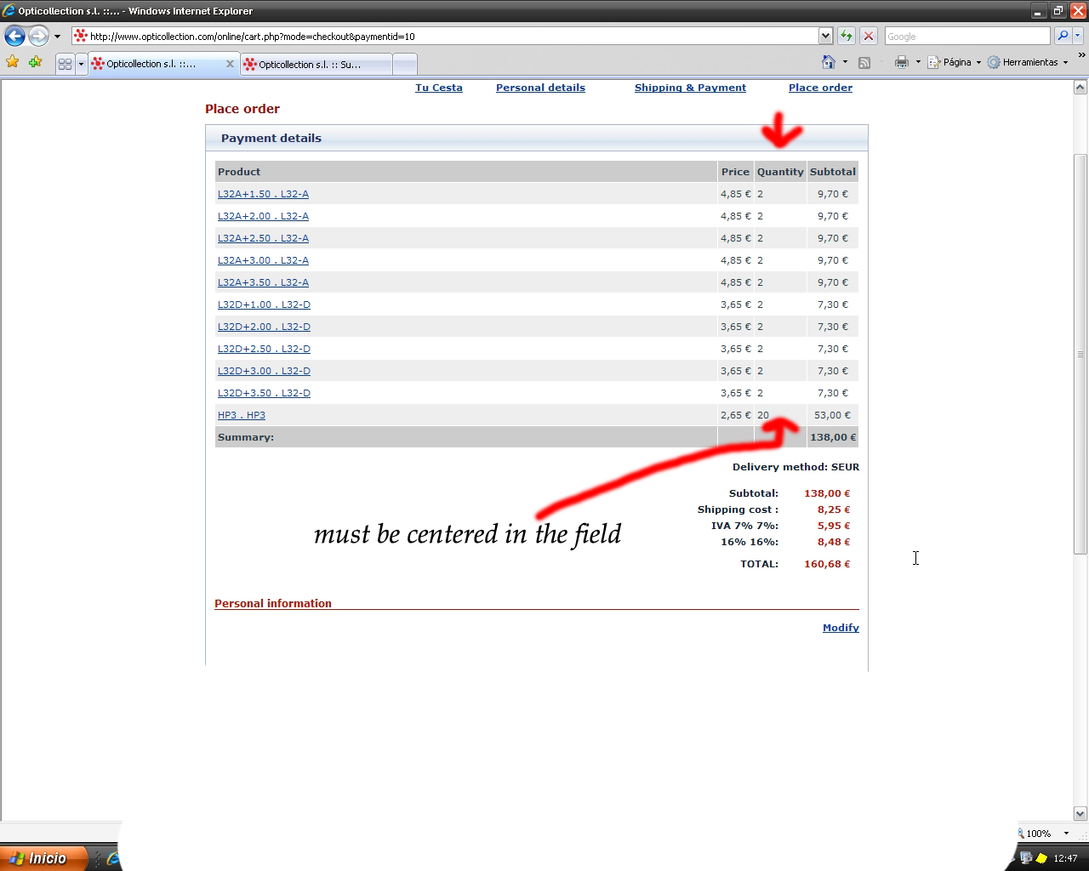Click the red Stop loading icon
This screenshot has height=871, width=1089.
coord(869,36)
